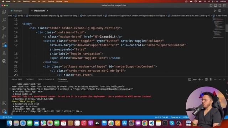Run the file with the play button
Viewport: 228px width, 128px height.
click(215, 11)
